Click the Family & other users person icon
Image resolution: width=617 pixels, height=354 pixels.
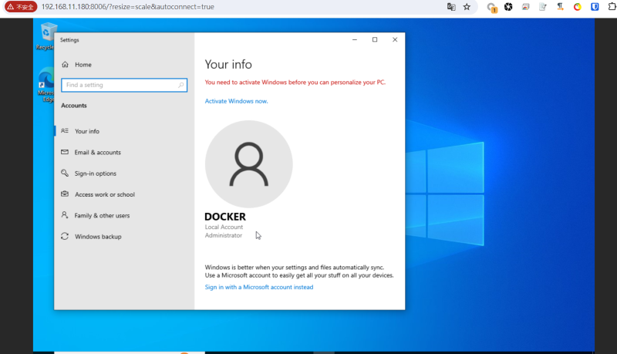click(65, 214)
